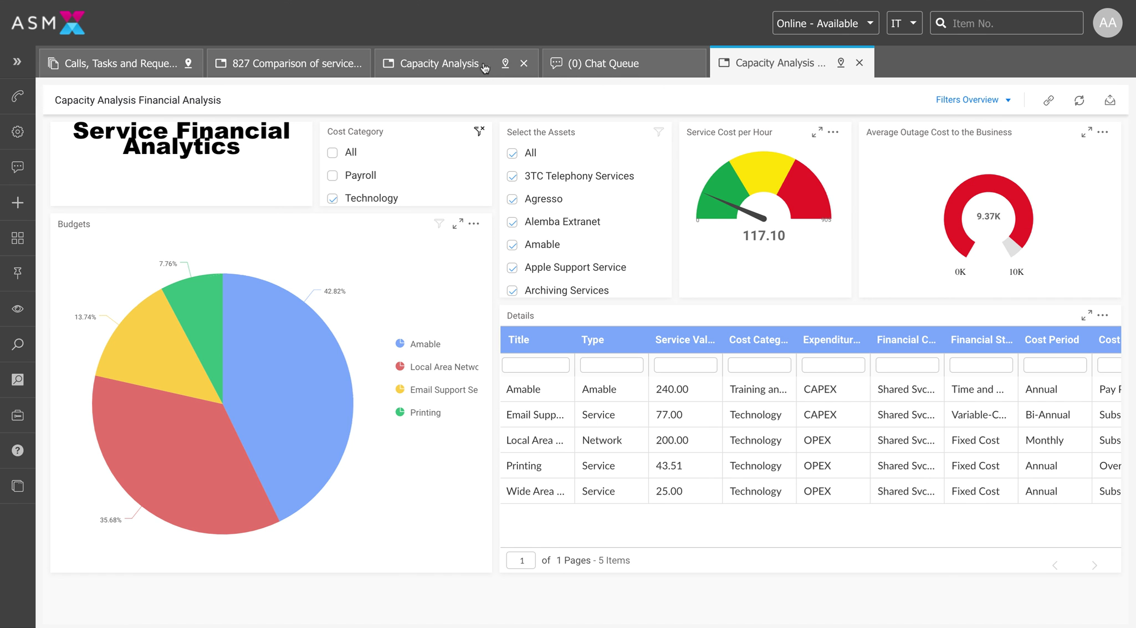Close the inactive Capacity Analysis tab
The image size is (1136, 628).
(x=524, y=63)
